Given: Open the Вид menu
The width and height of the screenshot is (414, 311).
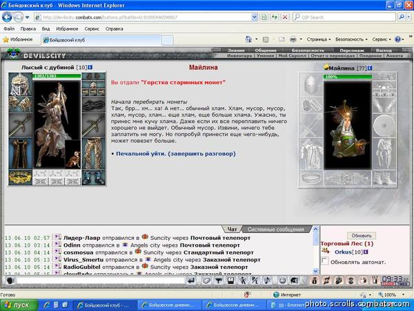Looking at the screenshot, I should pyautogui.click(x=46, y=29).
